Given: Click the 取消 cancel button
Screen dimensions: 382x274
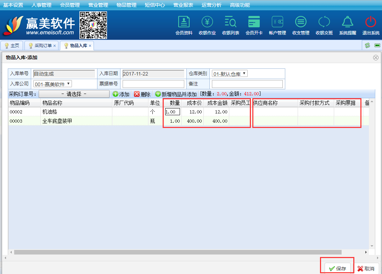Looking at the screenshot, I should [x=366, y=269].
